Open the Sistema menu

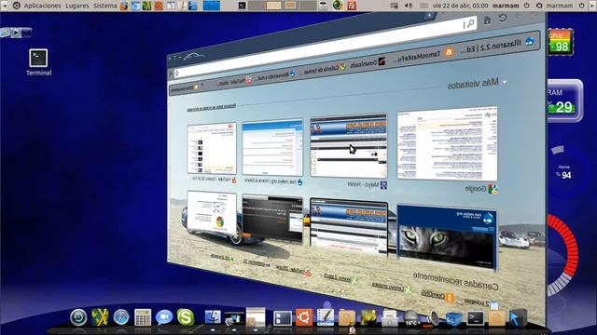pos(104,6)
